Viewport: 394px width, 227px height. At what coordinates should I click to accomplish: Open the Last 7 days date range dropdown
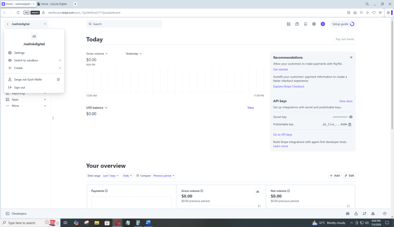111,176
